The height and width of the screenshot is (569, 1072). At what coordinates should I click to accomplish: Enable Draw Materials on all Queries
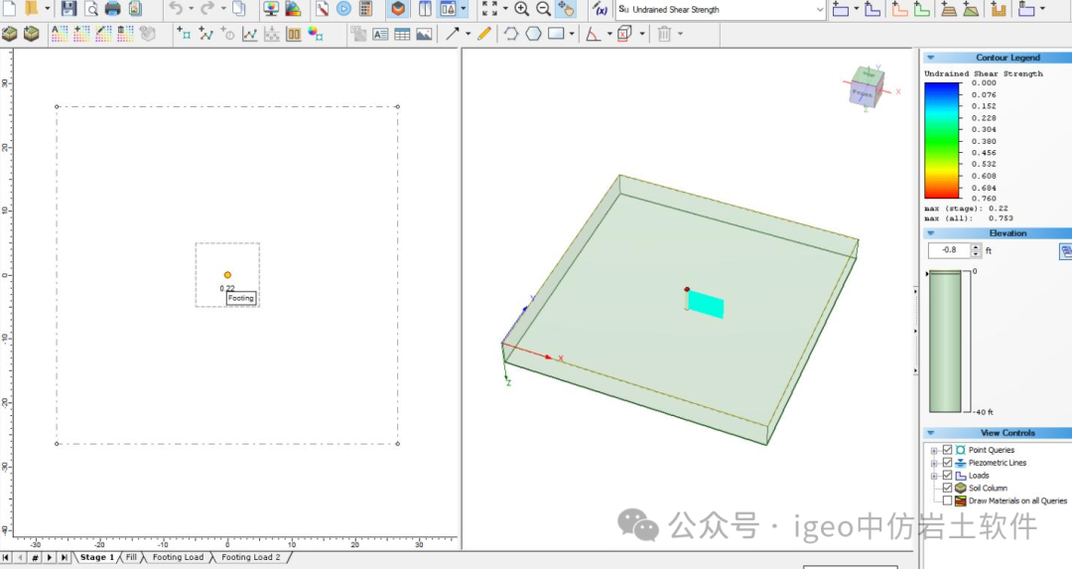tap(947, 500)
